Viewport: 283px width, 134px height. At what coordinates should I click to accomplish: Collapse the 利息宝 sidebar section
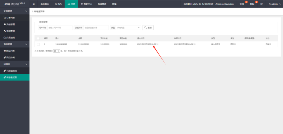(14, 64)
